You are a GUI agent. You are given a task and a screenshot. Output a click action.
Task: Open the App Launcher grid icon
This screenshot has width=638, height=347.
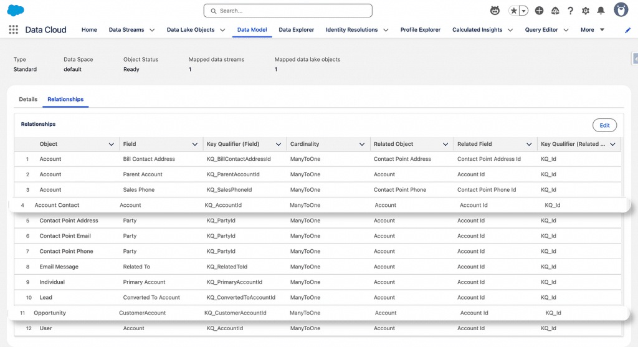pyautogui.click(x=14, y=30)
